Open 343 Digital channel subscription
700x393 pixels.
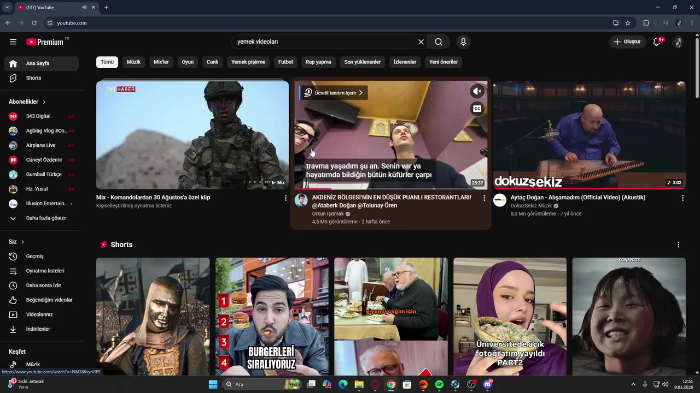(42, 116)
